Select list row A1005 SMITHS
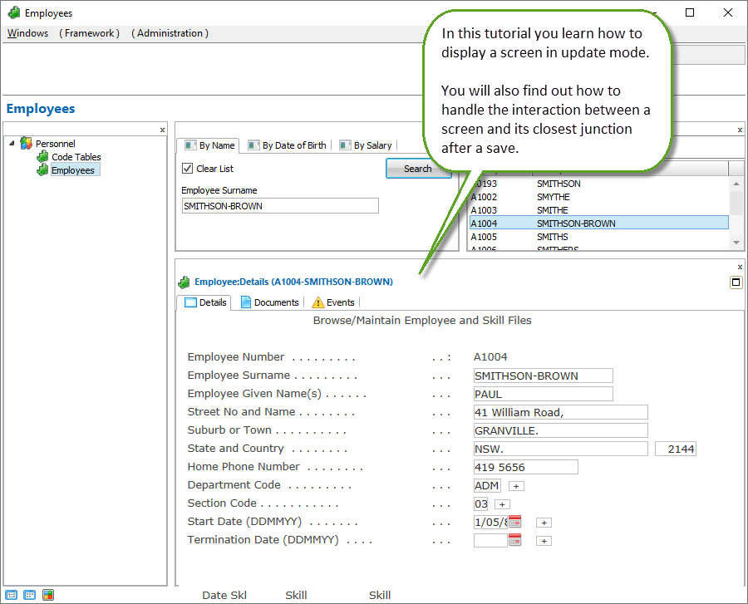The image size is (748, 604). [599, 237]
